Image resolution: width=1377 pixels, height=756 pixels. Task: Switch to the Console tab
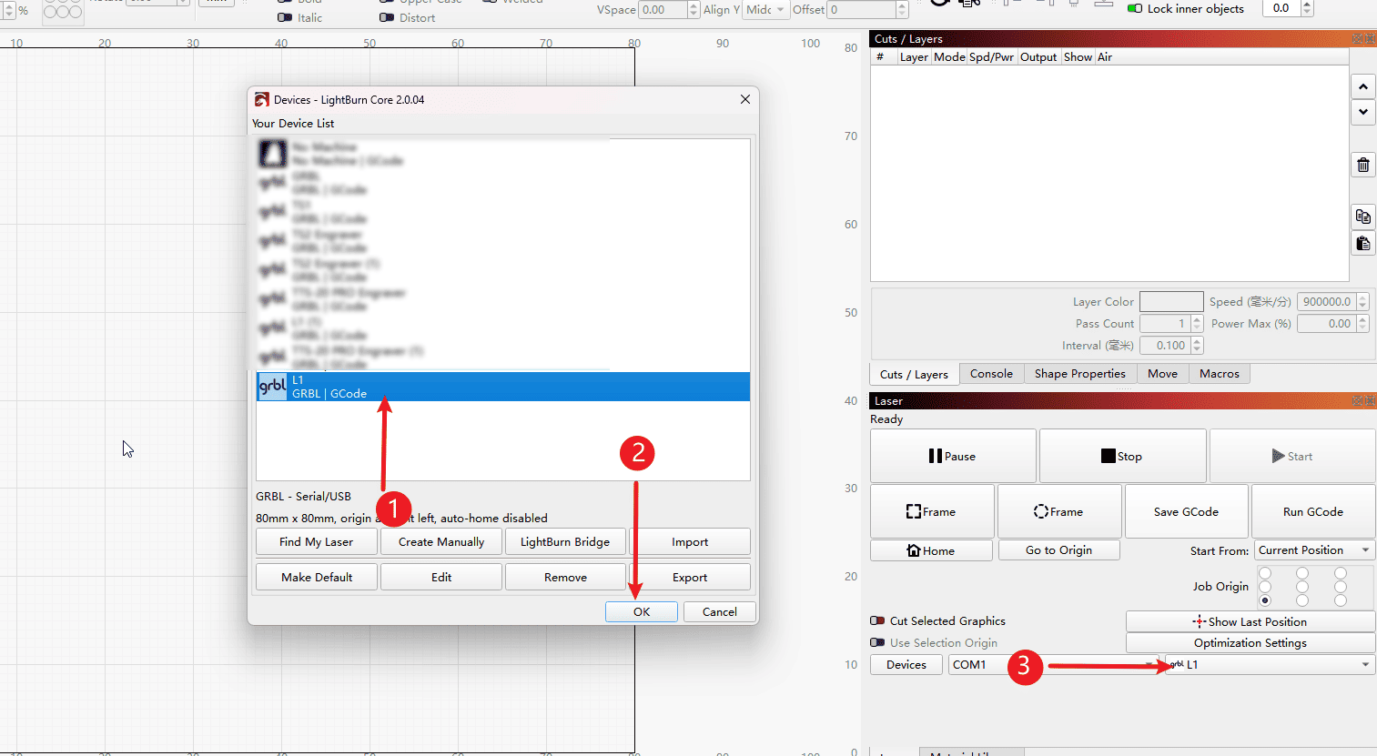[x=991, y=374]
